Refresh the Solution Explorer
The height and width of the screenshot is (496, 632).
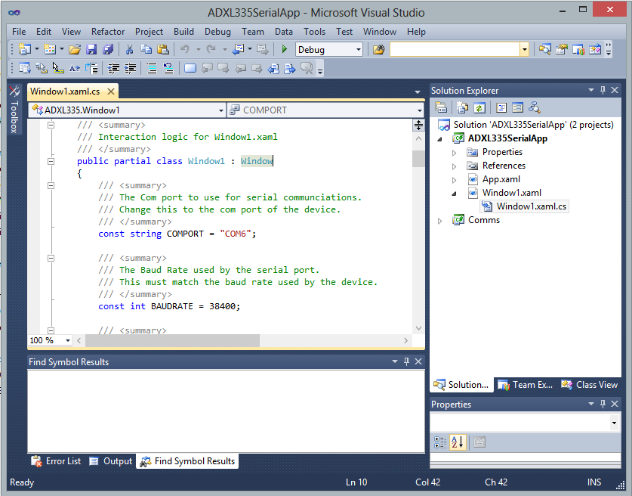[479, 108]
